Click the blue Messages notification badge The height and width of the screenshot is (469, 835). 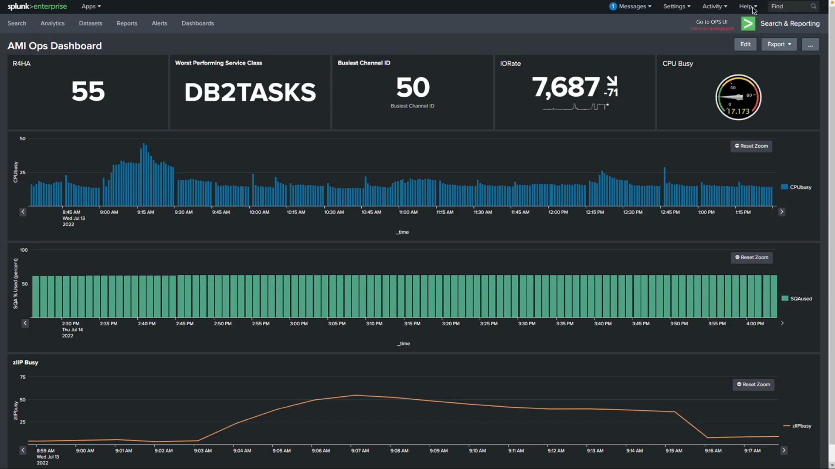[613, 7]
